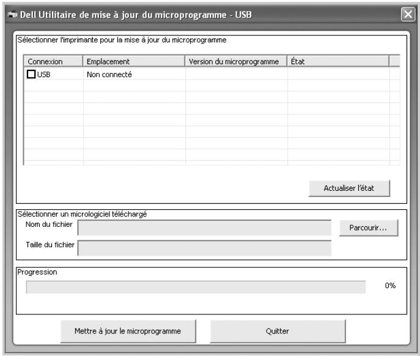Click the Progression bar
The height and width of the screenshot is (356, 420).
click(x=196, y=287)
